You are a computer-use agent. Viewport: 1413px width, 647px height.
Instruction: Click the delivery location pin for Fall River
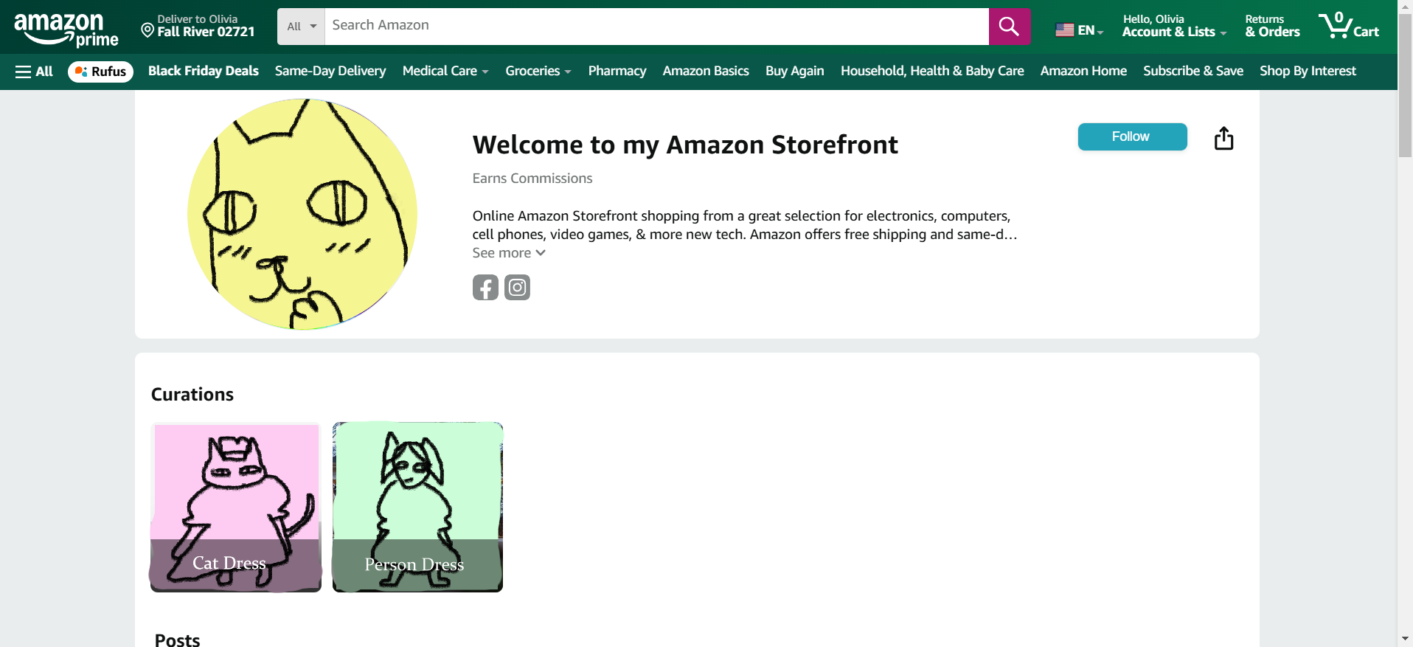coord(147,30)
